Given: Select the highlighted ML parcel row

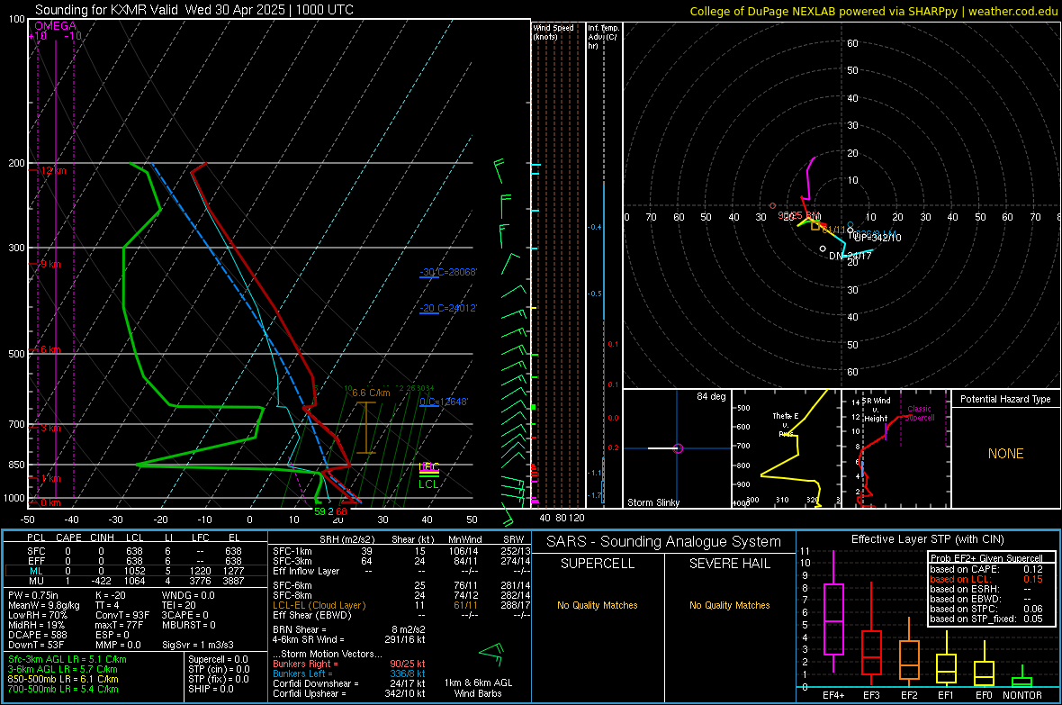Looking at the screenshot, I should click(x=135, y=571).
